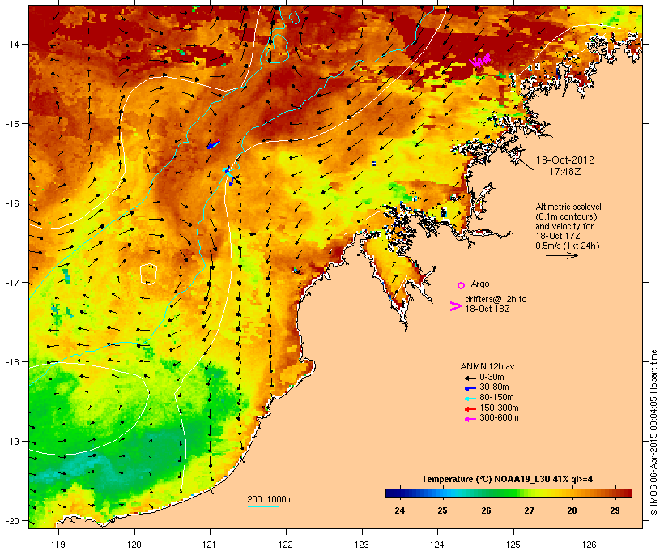Click the '0-30m' depth label
This screenshot has height=551, width=664.
click(x=492, y=378)
